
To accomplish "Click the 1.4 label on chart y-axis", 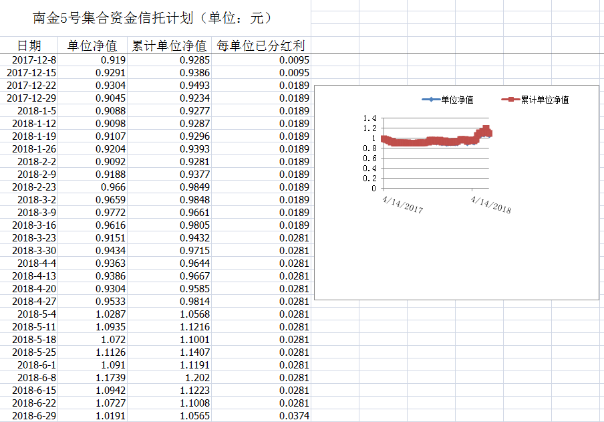I will click(x=369, y=118).
